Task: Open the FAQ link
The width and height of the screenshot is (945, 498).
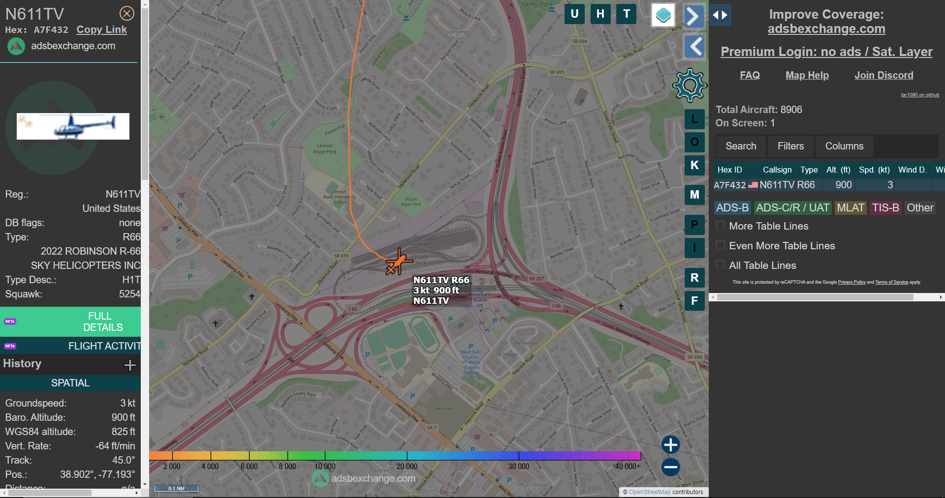Action: click(750, 75)
